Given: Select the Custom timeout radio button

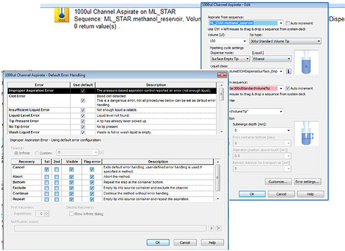Looking at the screenshot, I should point(37,153).
